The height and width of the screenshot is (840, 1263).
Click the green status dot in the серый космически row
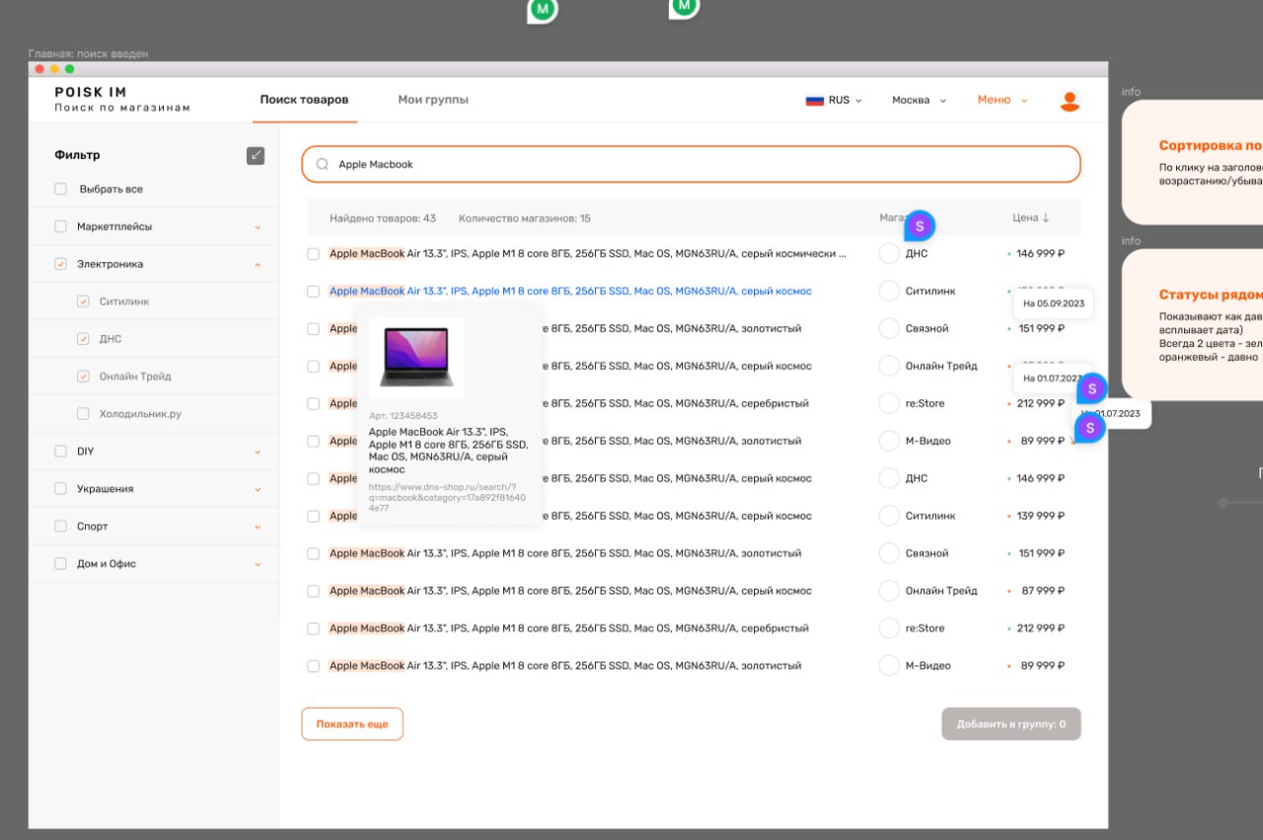pos(1008,253)
